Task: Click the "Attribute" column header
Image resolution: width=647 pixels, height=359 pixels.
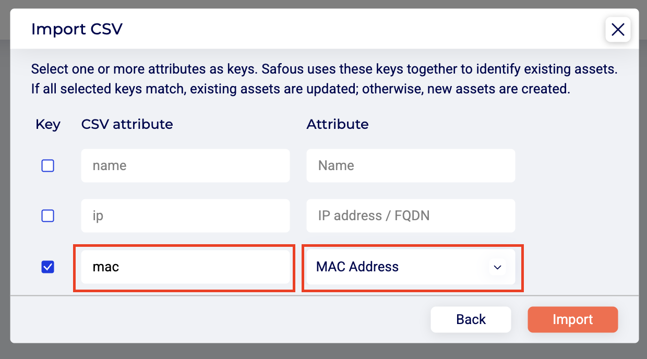Action: point(337,124)
